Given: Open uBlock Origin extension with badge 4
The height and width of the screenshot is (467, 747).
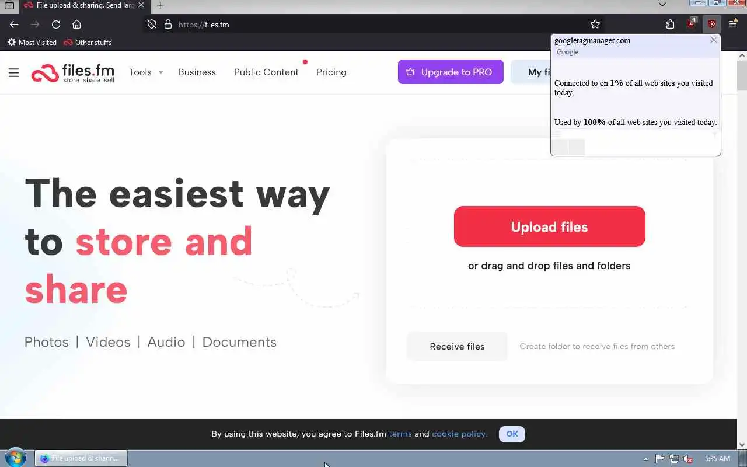Looking at the screenshot, I should pos(692,24).
